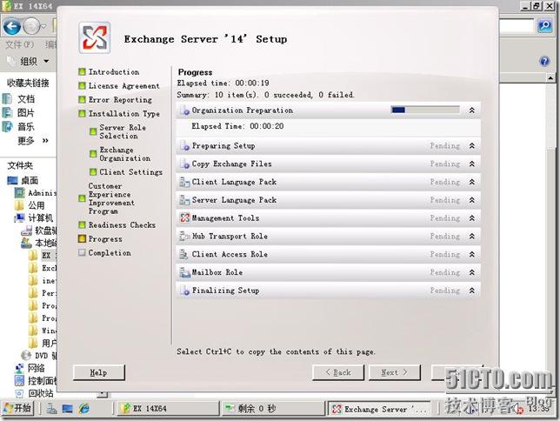Expand the Client Access Role chevron
The height and width of the screenshot is (421, 560).
472,255
